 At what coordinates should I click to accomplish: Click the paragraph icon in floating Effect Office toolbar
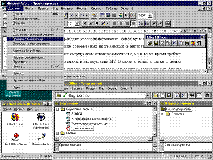(x=199, y=43)
